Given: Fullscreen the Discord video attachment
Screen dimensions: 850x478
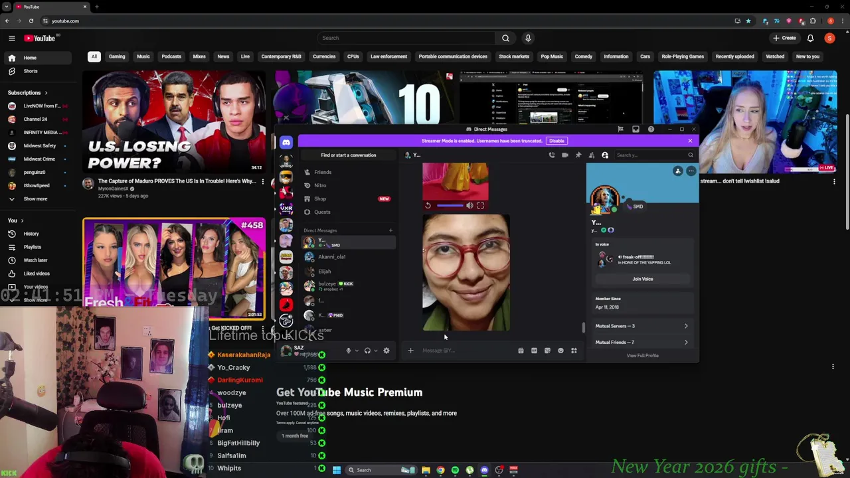Looking at the screenshot, I should 480,206.
